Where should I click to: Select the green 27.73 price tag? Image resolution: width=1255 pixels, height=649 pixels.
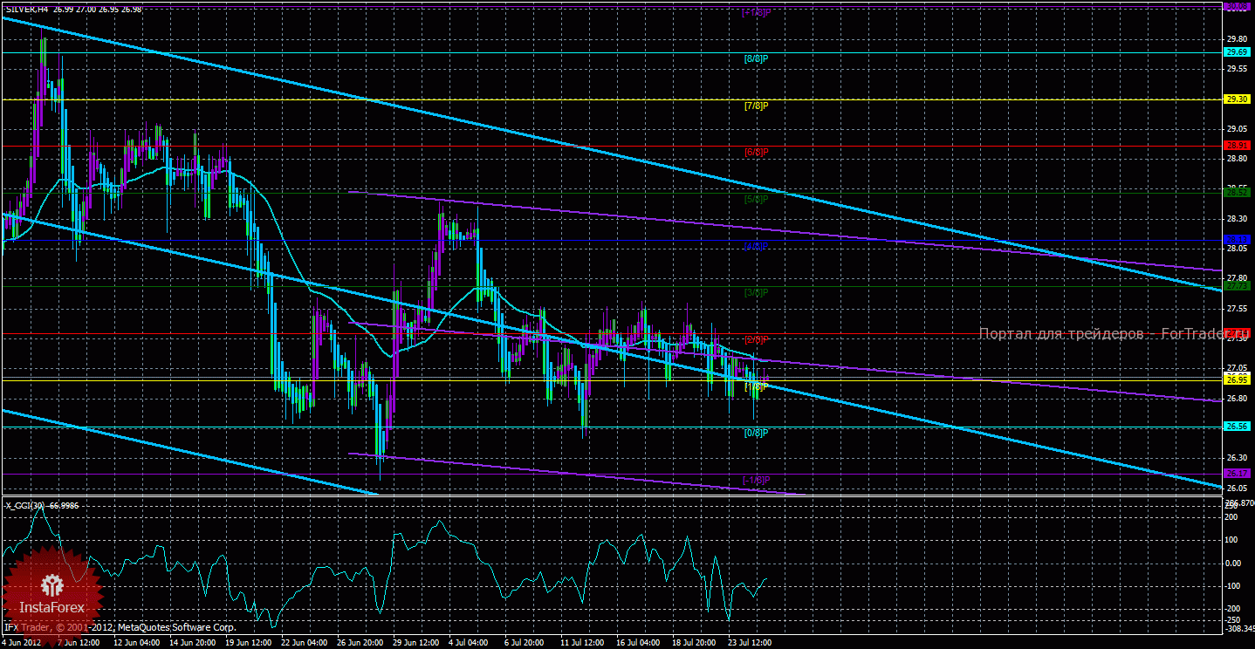[1238, 286]
